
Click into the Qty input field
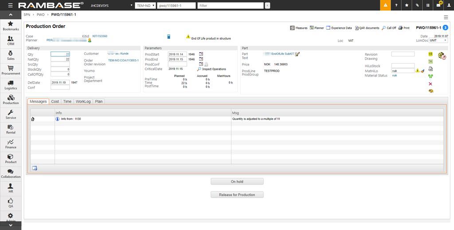pos(60,54)
